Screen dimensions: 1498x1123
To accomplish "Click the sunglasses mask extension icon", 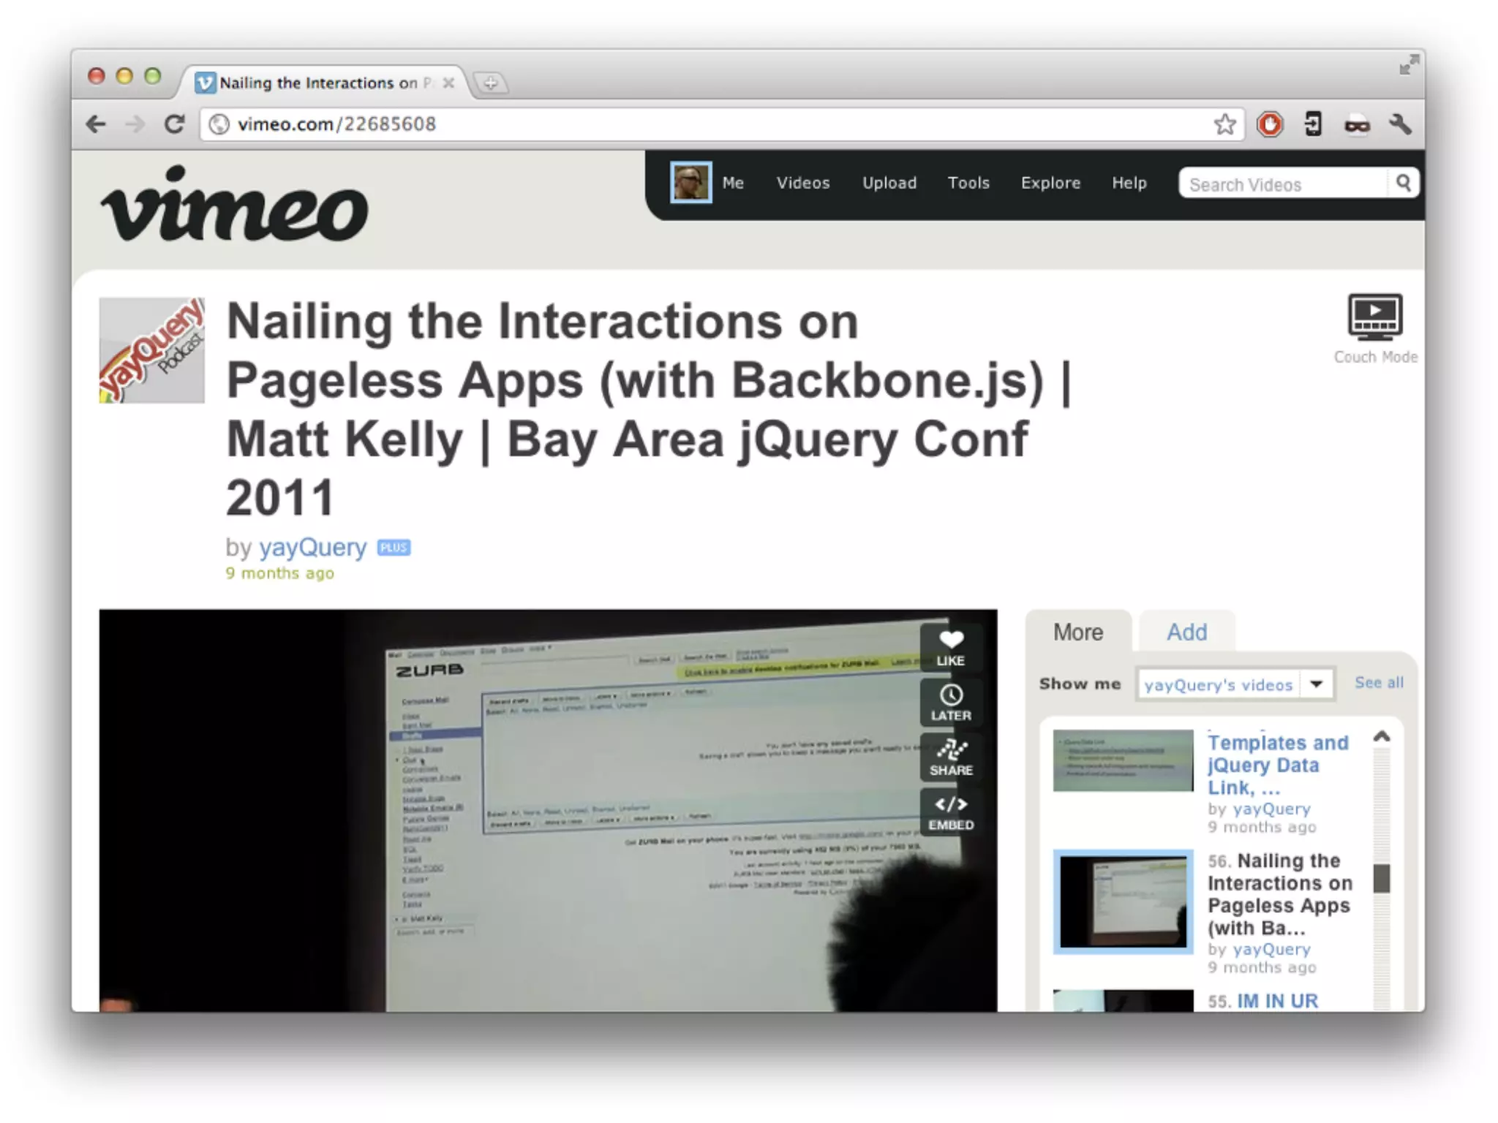I will (x=1357, y=126).
